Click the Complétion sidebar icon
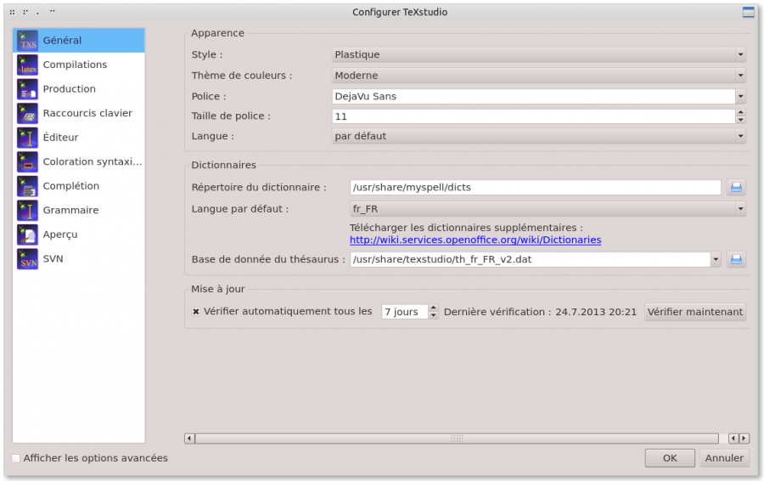 click(x=27, y=186)
